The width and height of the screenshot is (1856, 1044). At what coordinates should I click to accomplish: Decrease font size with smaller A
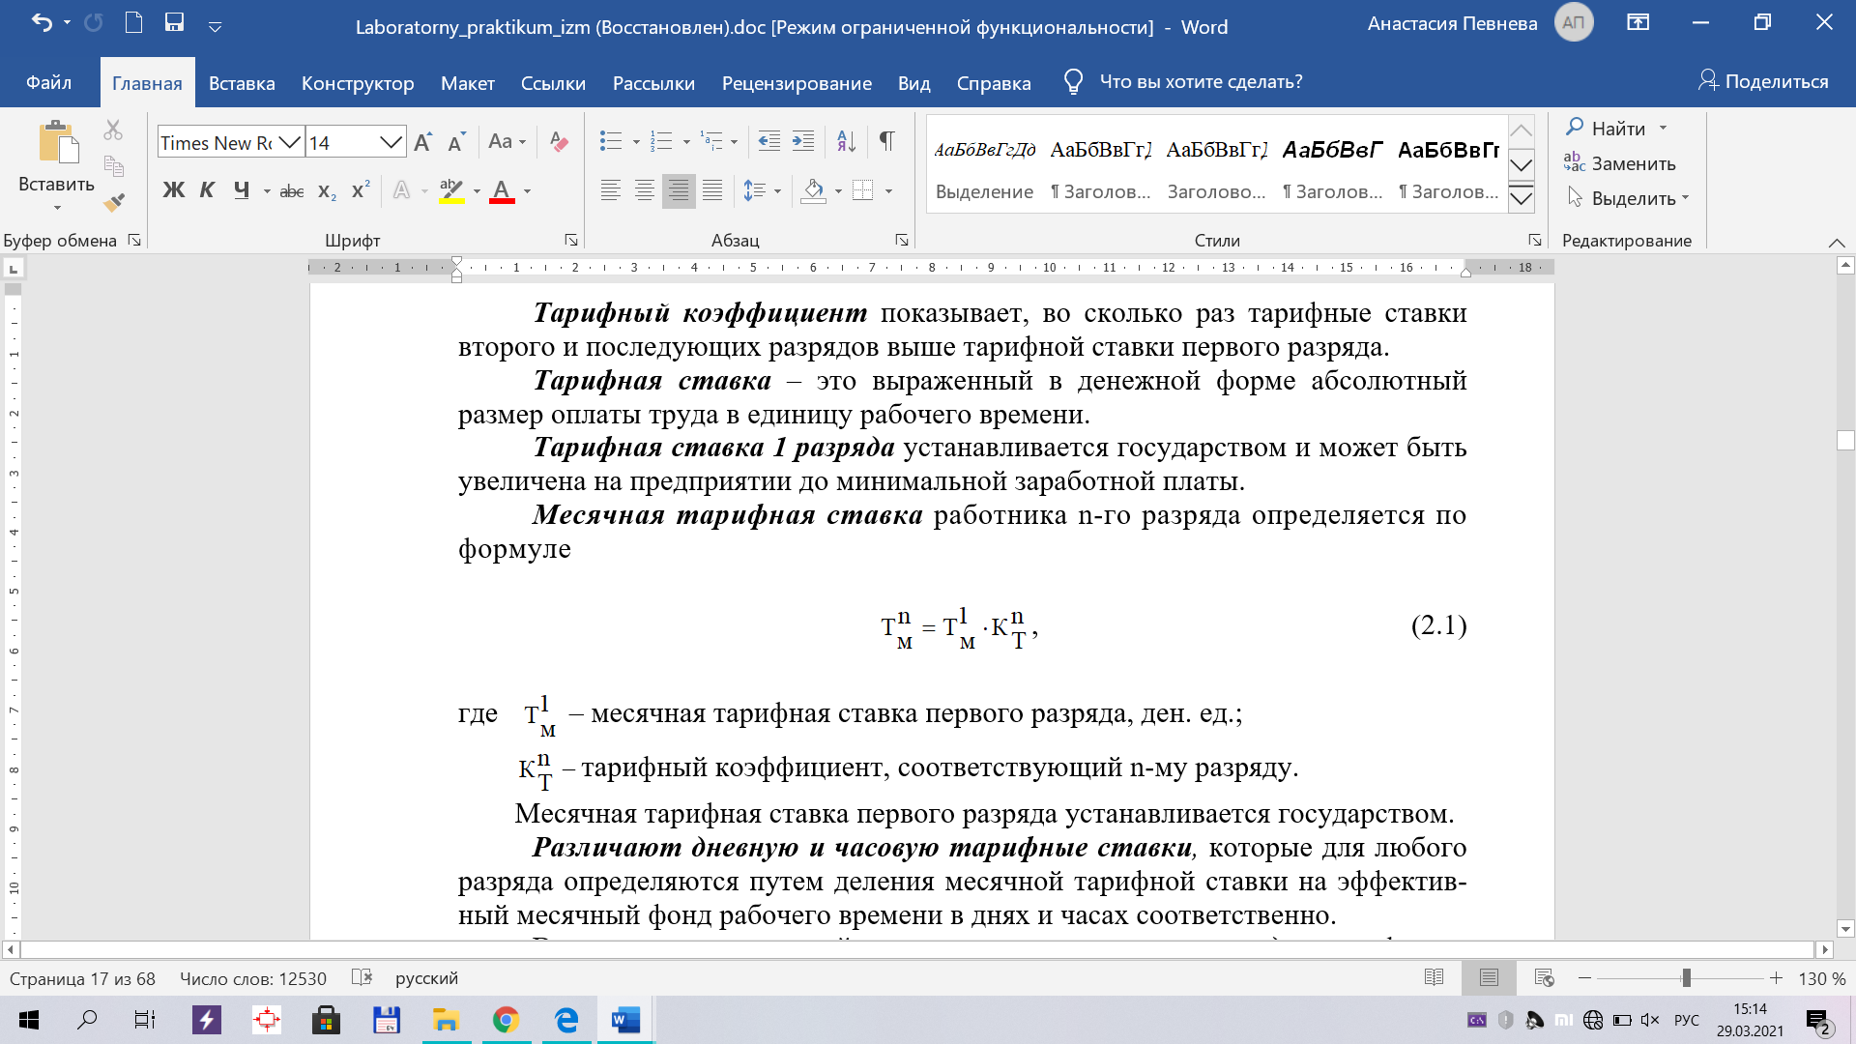click(456, 142)
